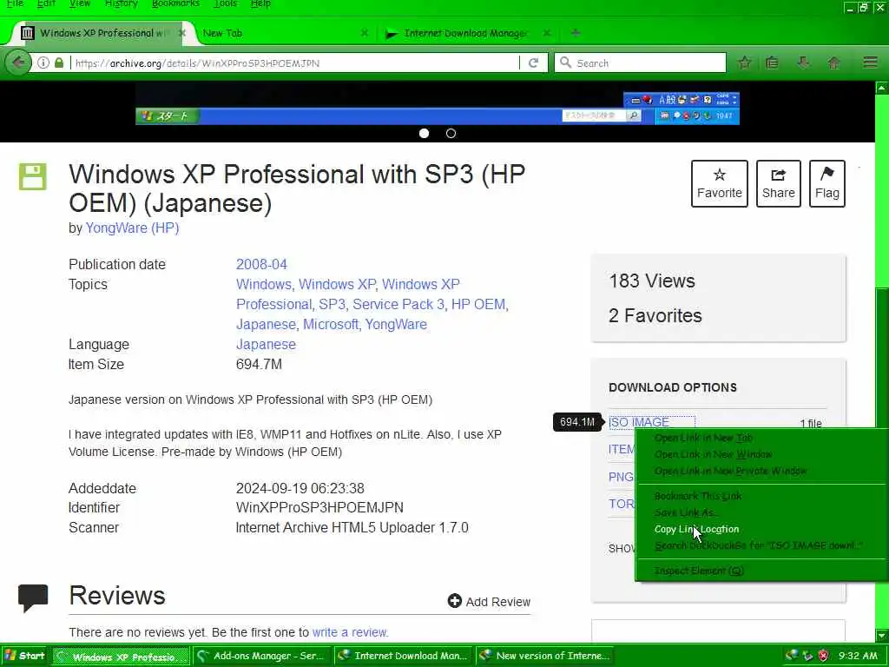
Task: Click the Japanese language link
Action: [266, 344]
